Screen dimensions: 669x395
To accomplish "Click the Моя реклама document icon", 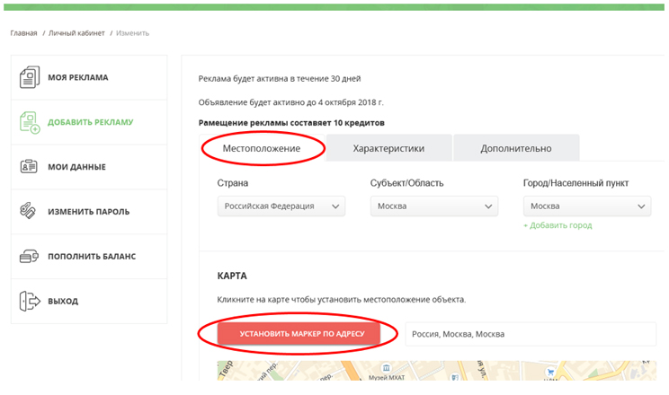I will click(30, 78).
